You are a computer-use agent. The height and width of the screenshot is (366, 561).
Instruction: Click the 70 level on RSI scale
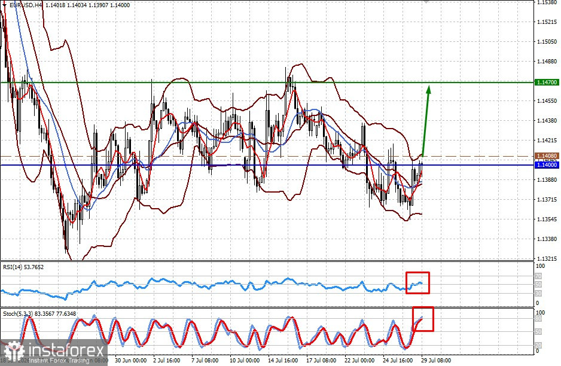pos(538,276)
